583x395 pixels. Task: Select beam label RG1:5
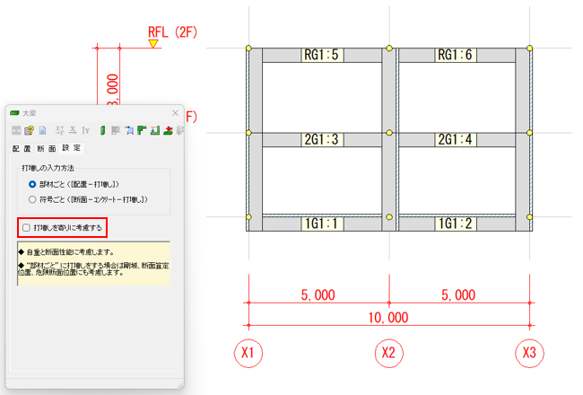click(x=321, y=55)
